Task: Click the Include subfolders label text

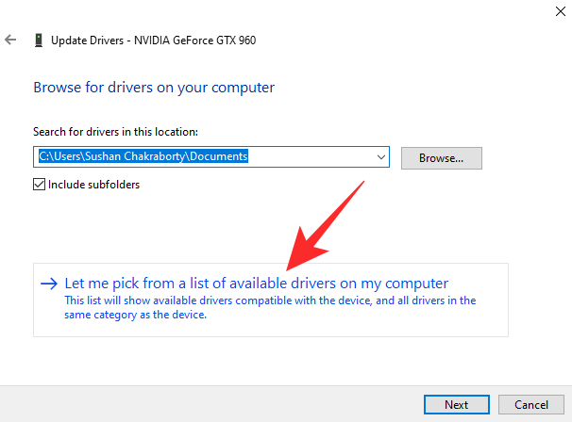Action: [x=93, y=185]
